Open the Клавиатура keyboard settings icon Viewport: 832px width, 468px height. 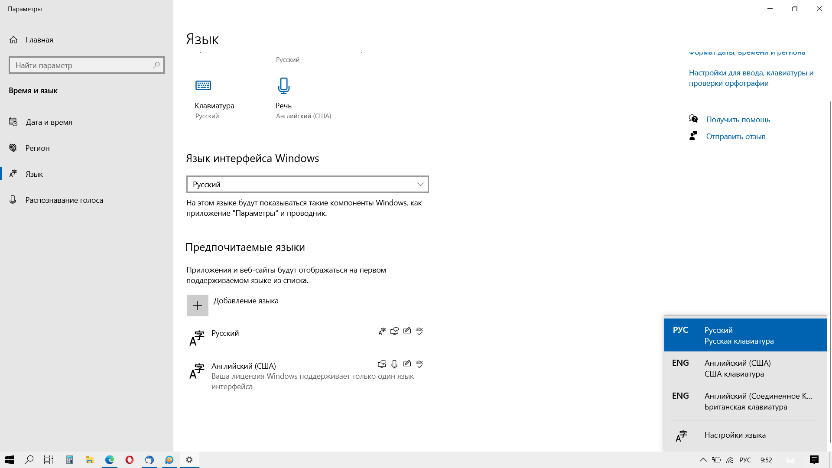click(x=203, y=85)
